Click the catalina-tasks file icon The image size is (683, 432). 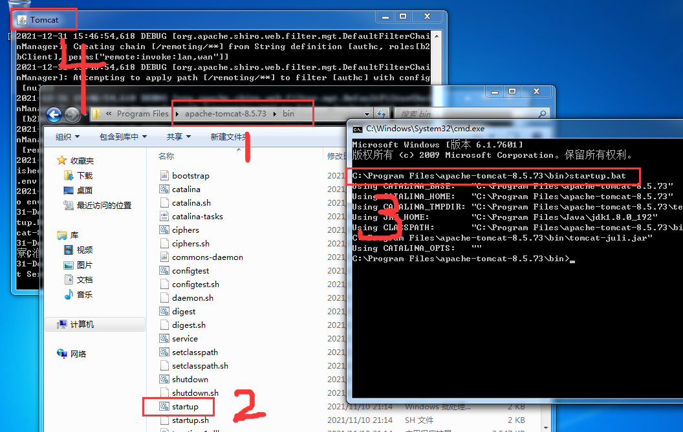pos(164,216)
